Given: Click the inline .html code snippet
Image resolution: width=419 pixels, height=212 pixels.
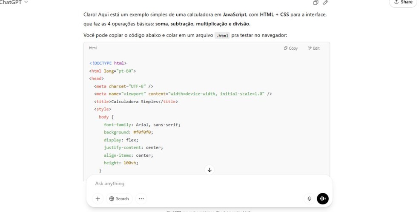Looking at the screenshot, I should click(222, 36).
